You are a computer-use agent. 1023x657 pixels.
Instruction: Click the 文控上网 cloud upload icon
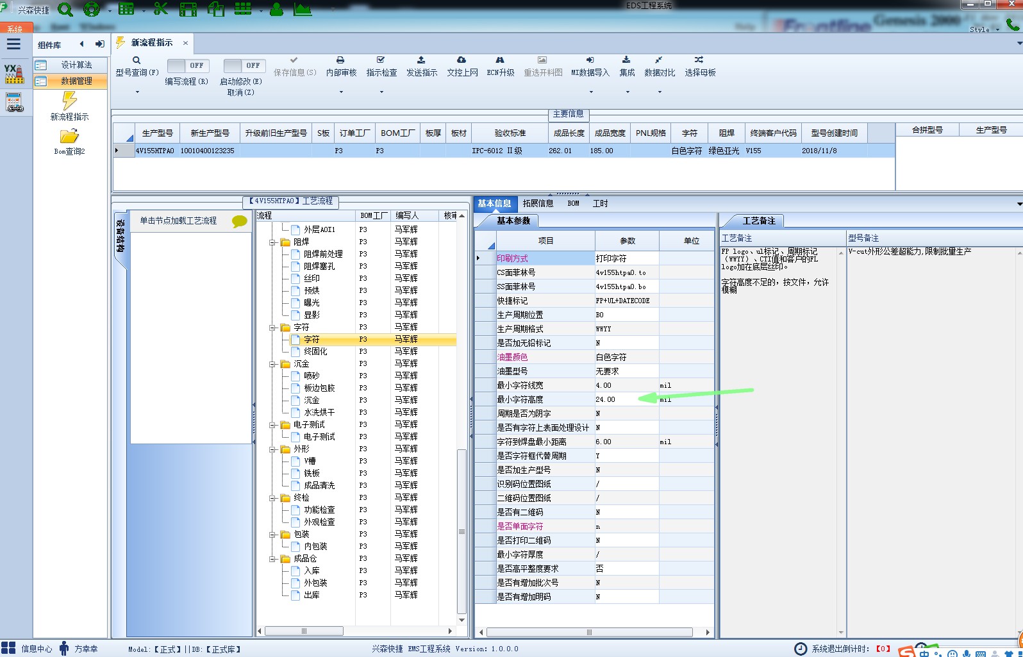point(462,60)
